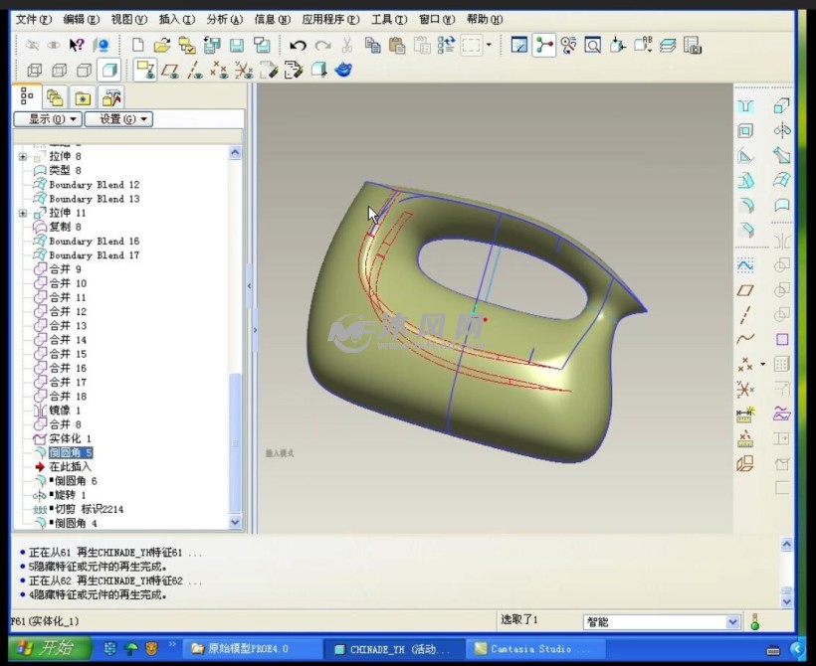Create a datum axis with the dashed-line icon
Image resolution: width=816 pixels, height=666 pixels.
745,314
